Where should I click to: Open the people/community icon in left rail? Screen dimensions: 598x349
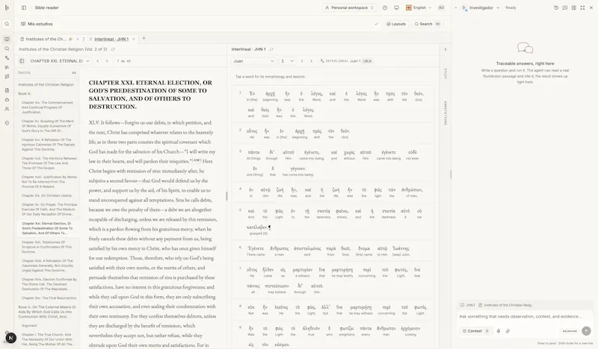pyautogui.click(x=7, y=109)
